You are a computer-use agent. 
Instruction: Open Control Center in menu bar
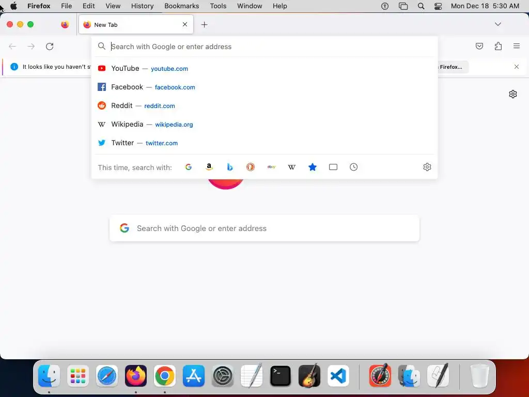pyautogui.click(x=438, y=6)
